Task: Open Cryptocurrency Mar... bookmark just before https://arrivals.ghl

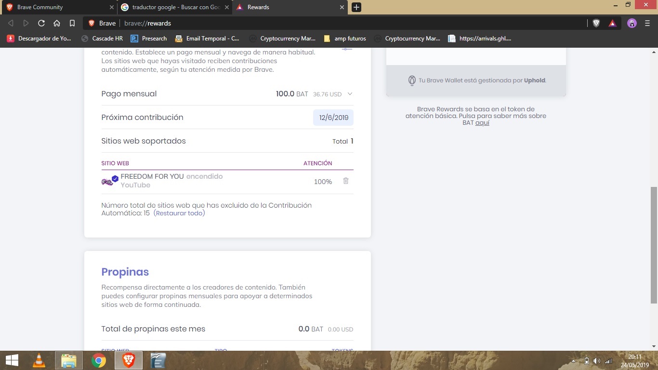Action: pyautogui.click(x=408, y=39)
